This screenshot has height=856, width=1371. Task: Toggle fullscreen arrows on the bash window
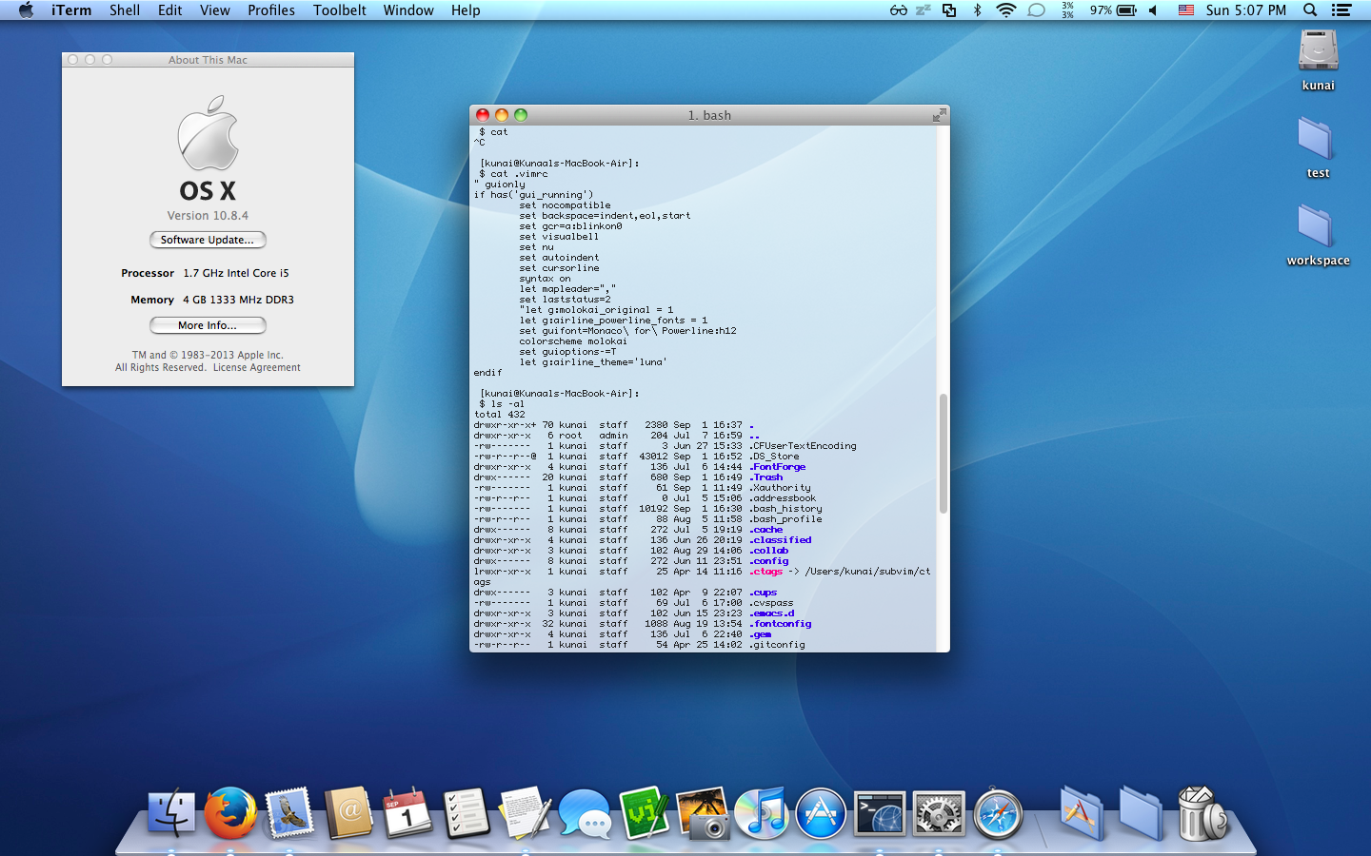939,115
